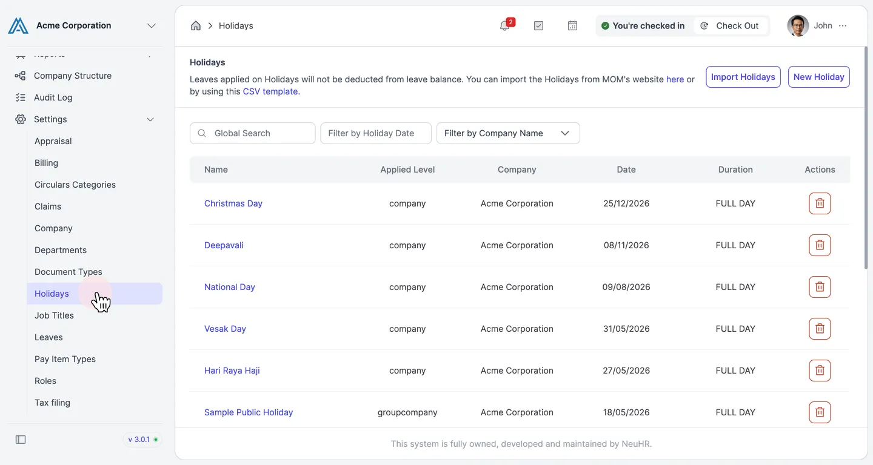Delete the Christmas Day holiday

820,203
